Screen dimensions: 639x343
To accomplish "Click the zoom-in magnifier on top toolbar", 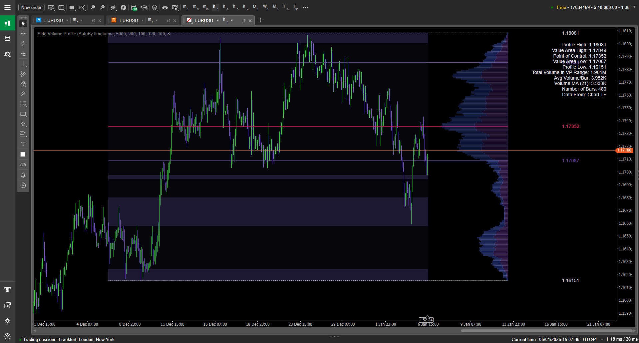I will (x=103, y=7).
